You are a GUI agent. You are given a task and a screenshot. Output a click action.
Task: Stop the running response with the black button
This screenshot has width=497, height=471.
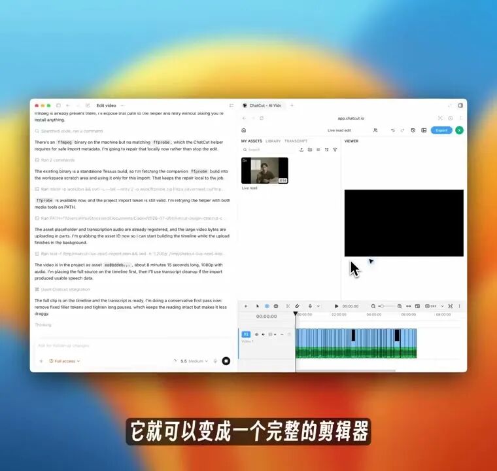coord(226,361)
